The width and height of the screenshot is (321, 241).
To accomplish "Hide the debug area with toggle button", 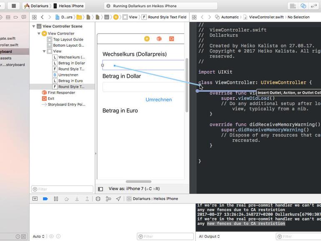I will pyautogui.click(x=35, y=199).
